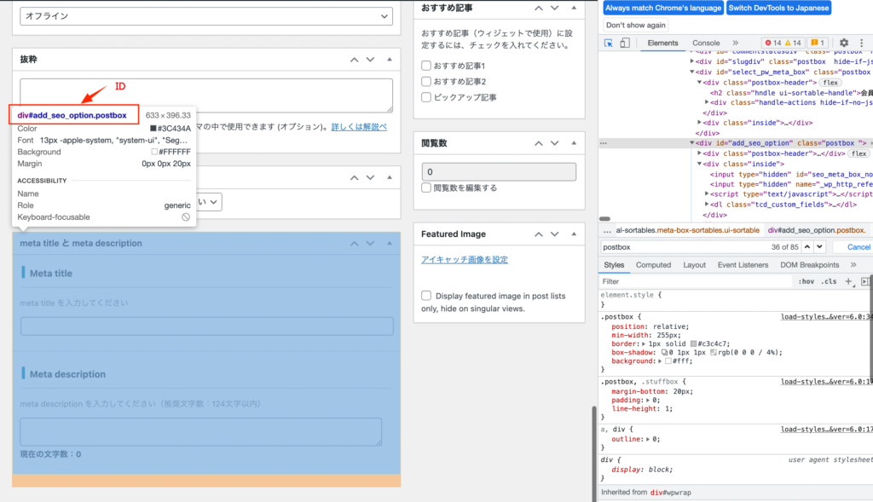873x502 pixels.
Task: Click the 閲覧数 number input field
Action: tap(499, 172)
